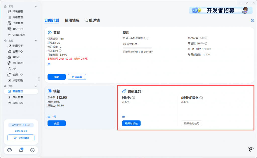Click the help question mark icon

coord(252,21)
